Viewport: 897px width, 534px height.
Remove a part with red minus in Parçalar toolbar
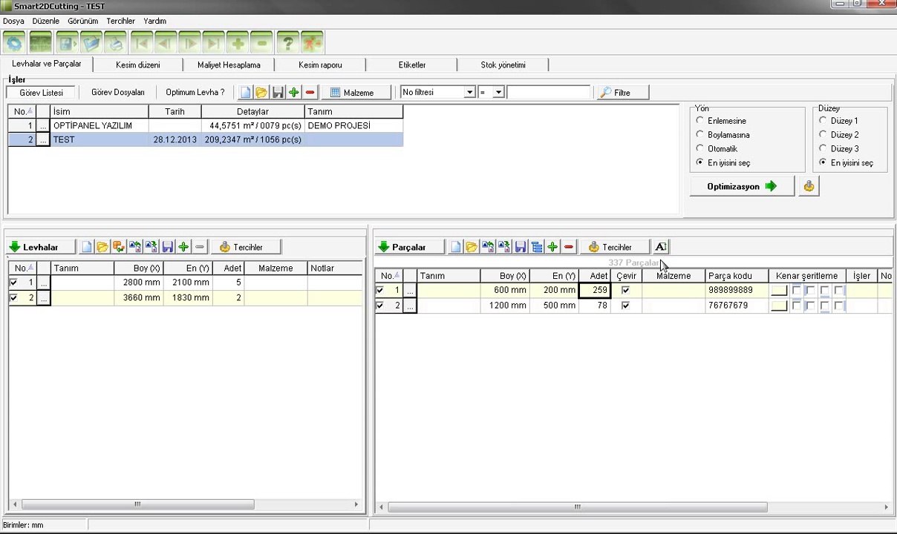(x=569, y=247)
